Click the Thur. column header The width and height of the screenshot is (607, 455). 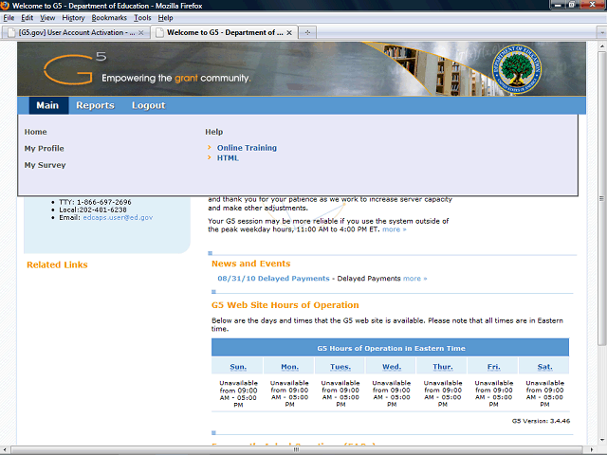click(x=443, y=367)
